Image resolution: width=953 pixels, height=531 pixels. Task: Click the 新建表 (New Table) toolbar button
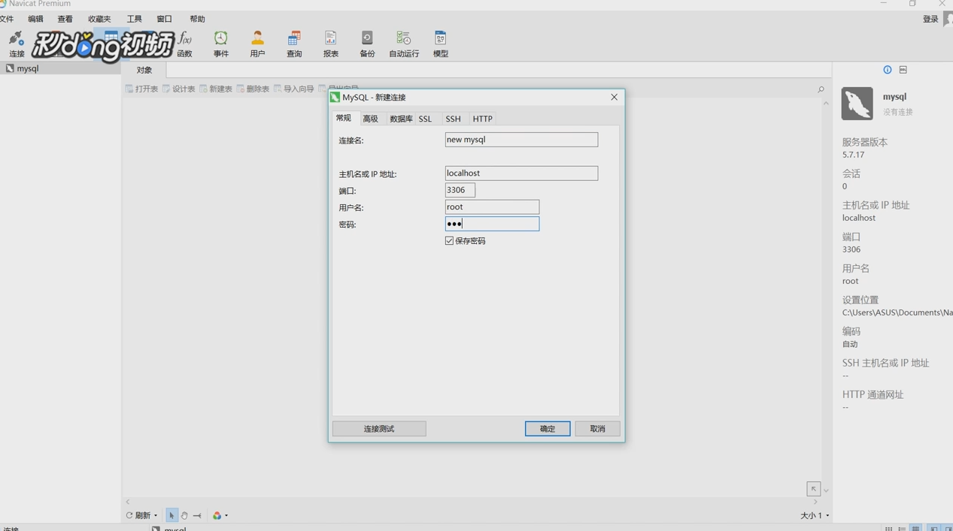tap(216, 89)
